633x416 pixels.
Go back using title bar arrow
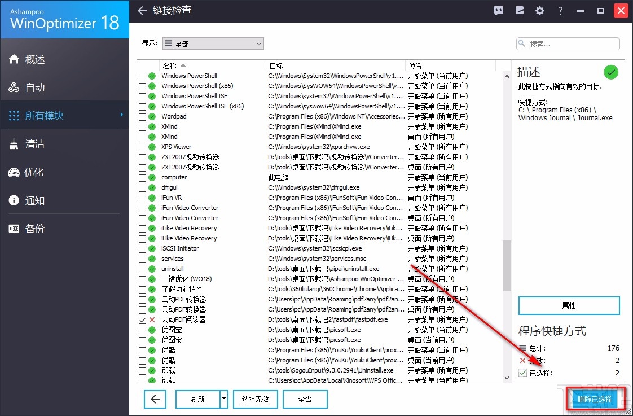click(x=142, y=11)
